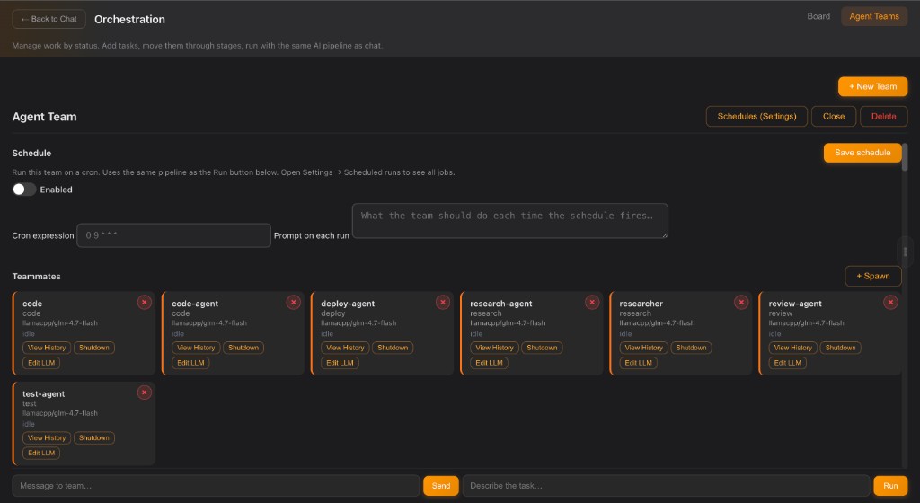Click the Teammates section heading

(36, 276)
